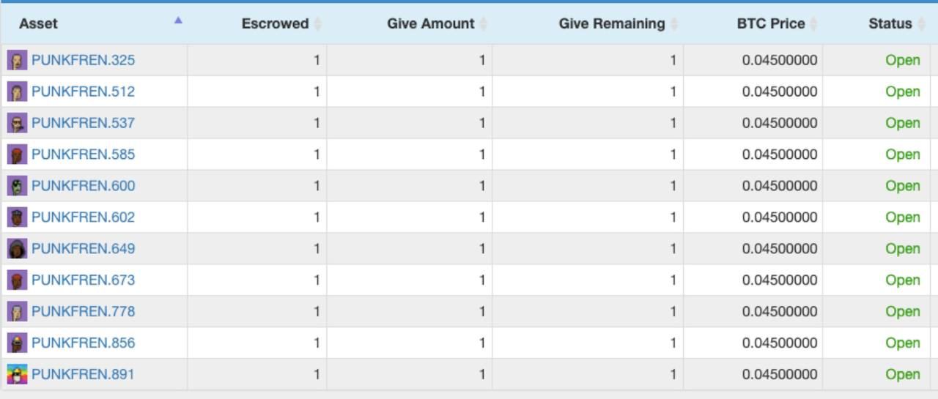Open the PUNKFREN.512 asset link
Image resolution: width=938 pixels, height=399 pixels.
(83, 92)
